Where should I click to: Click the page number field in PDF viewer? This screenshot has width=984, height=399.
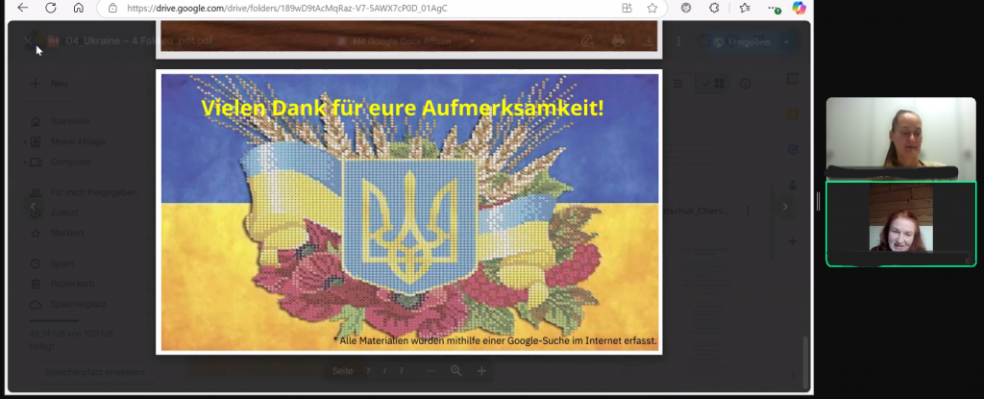(369, 371)
